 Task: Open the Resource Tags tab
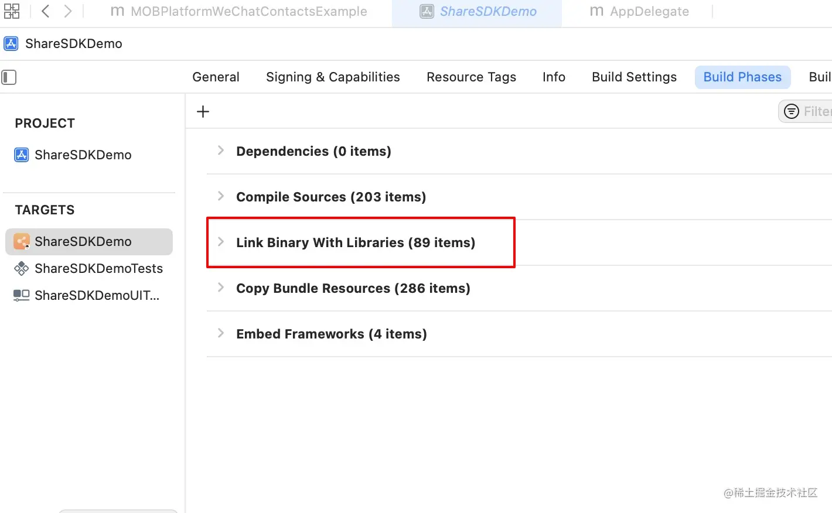471,77
